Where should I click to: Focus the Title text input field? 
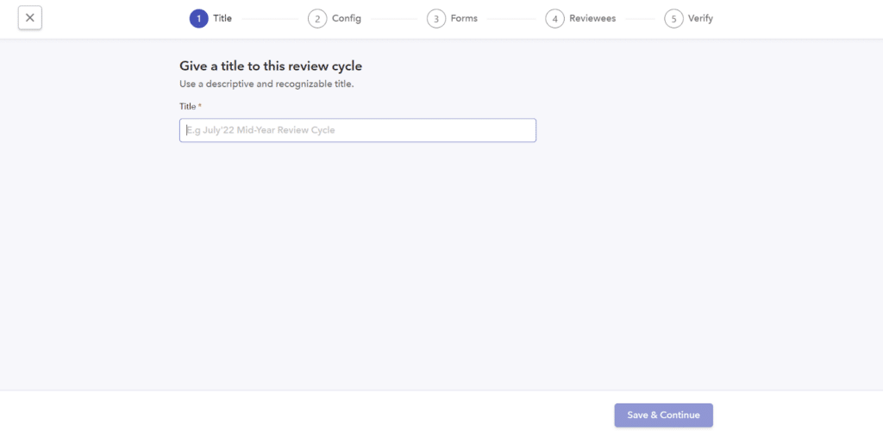pos(358,130)
